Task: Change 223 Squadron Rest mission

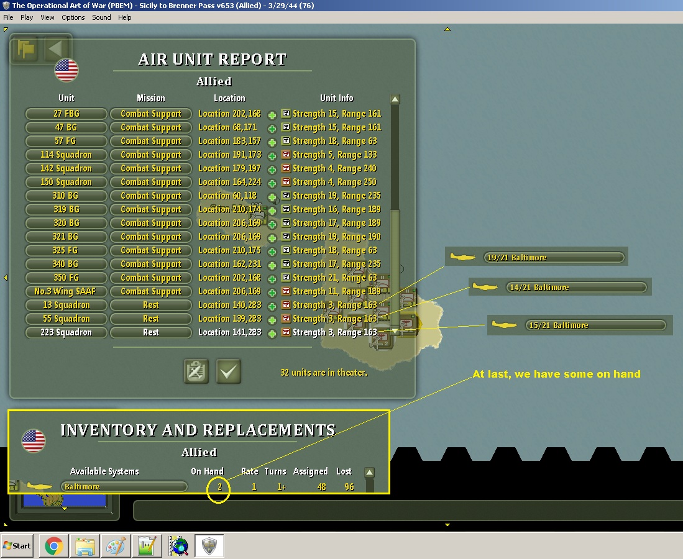Action: coord(151,332)
